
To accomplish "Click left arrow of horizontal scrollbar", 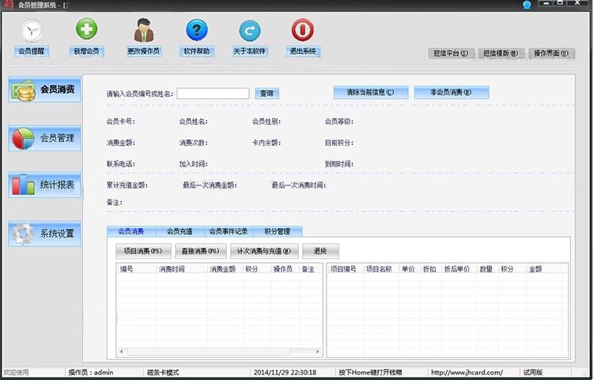I will (x=121, y=351).
